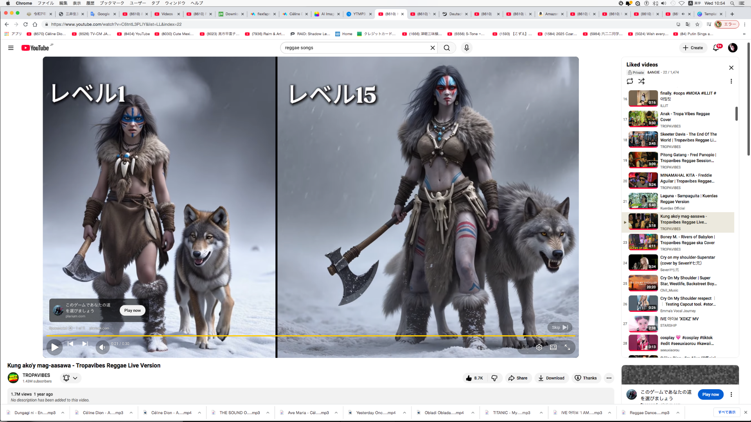Open the hamburger guide menu

[x=11, y=48]
